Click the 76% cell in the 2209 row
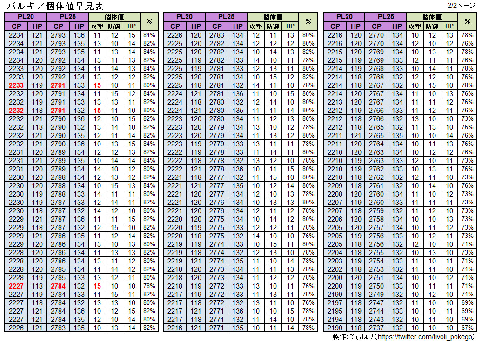Screen dimensions: 482x341 click(x=467, y=186)
